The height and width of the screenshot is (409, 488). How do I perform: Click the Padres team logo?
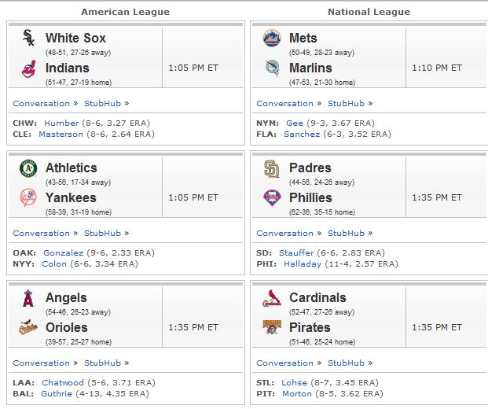click(272, 168)
